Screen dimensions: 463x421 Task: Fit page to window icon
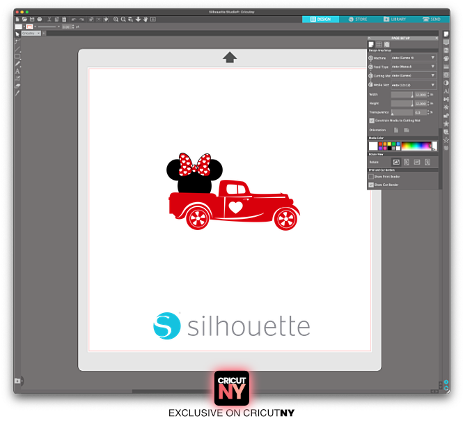point(153,20)
